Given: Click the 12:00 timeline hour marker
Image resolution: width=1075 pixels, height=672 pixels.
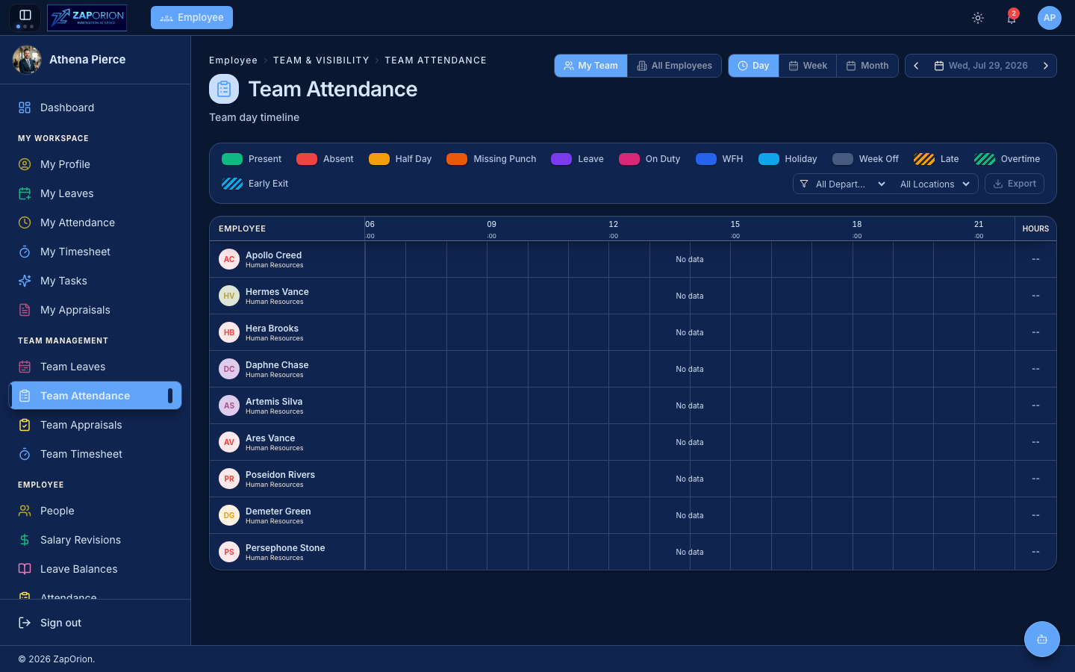Looking at the screenshot, I should (x=614, y=229).
